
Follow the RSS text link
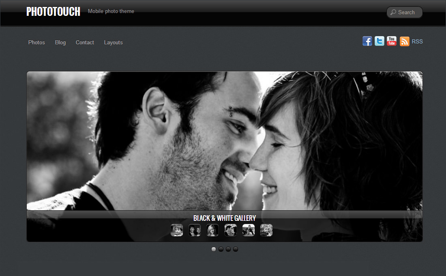tap(417, 41)
